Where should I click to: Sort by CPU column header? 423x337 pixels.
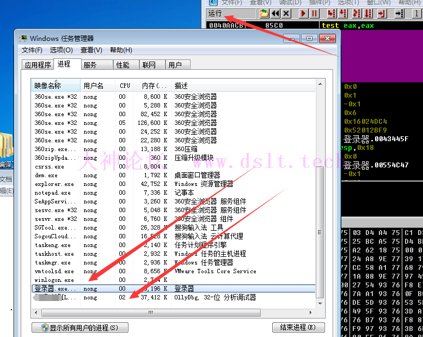[x=125, y=86]
